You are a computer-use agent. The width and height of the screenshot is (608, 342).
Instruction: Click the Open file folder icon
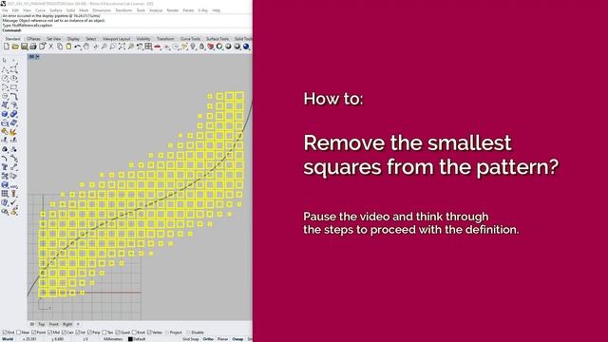coord(15,47)
